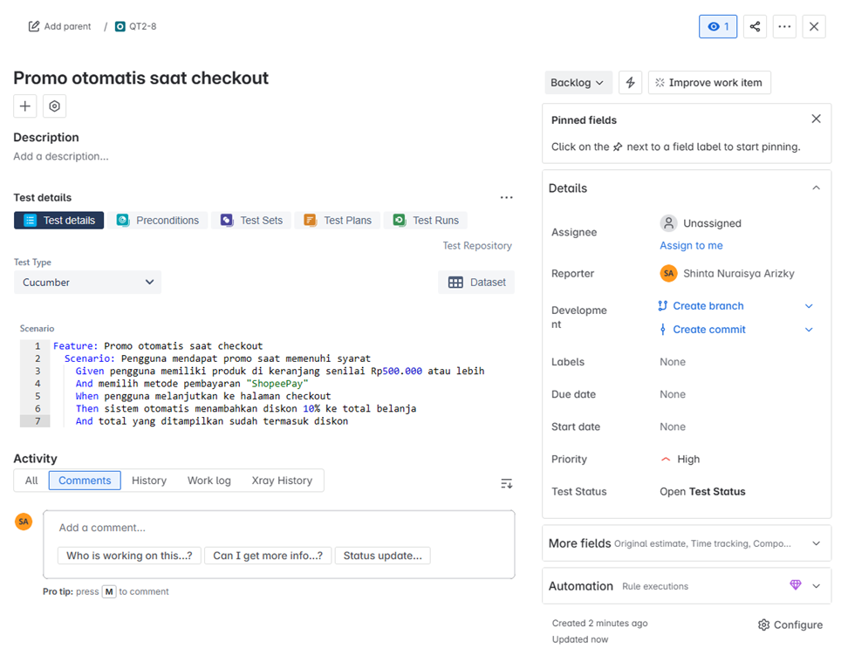Click Improve work item button
848x655 pixels.
click(x=708, y=83)
